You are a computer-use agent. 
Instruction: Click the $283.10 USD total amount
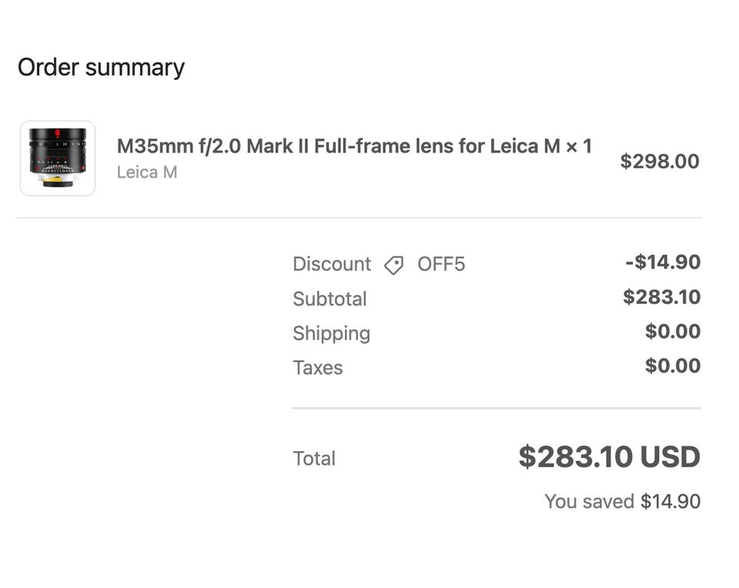pos(609,457)
